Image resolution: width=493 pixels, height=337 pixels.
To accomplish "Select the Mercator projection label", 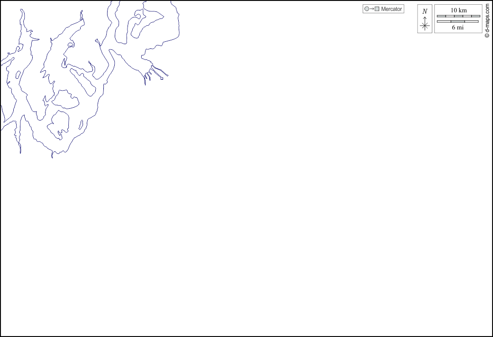I will (392, 9).
